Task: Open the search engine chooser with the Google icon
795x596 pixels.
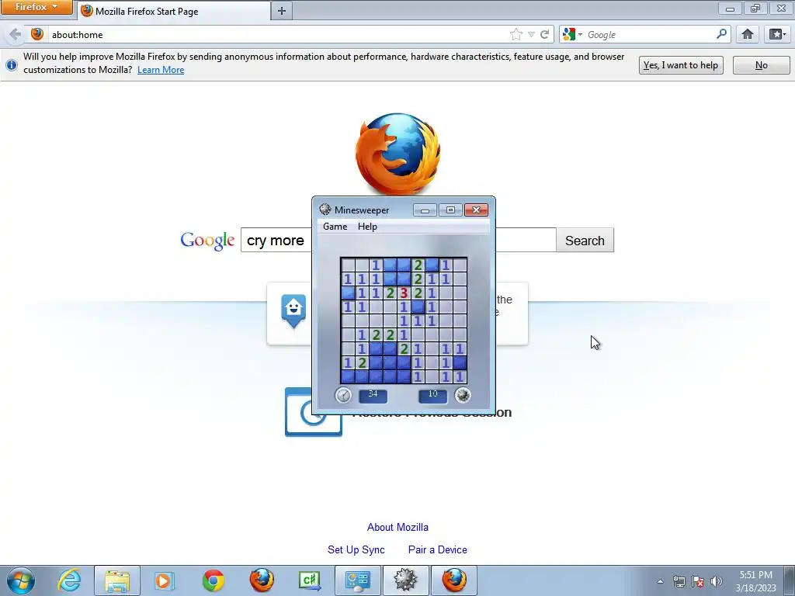Action: point(572,34)
